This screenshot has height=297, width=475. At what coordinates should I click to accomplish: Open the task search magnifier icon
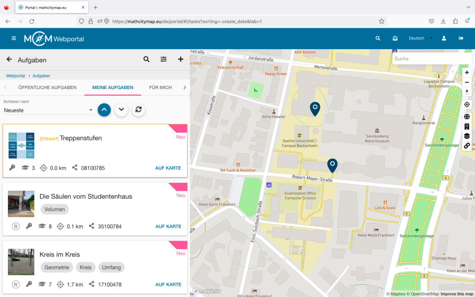point(147,59)
